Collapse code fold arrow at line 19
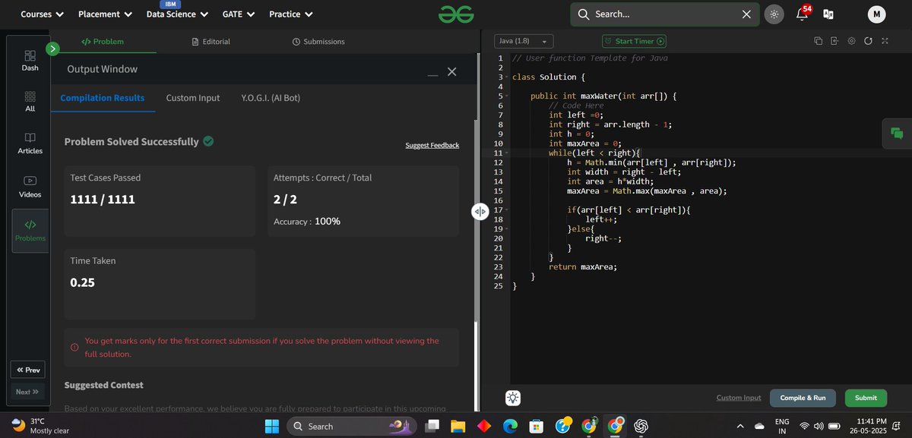Viewport: 912px width, 438px height. [x=505, y=229]
